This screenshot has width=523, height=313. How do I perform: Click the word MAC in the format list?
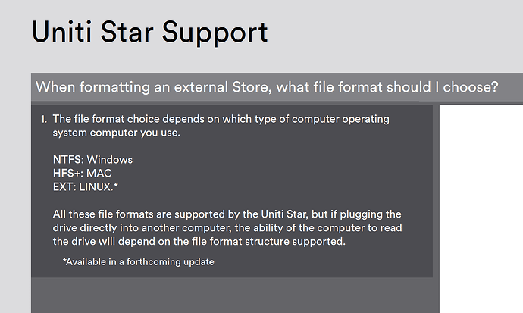pyautogui.click(x=99, y=174)
